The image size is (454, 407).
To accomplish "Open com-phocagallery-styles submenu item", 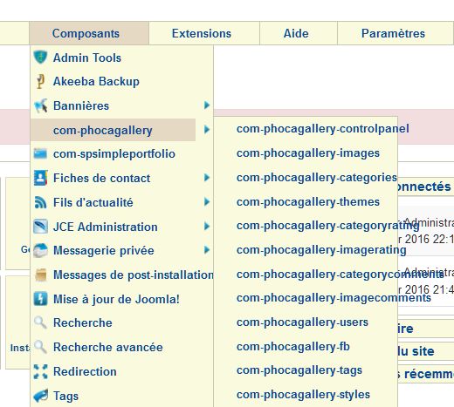I will point(303,395).
